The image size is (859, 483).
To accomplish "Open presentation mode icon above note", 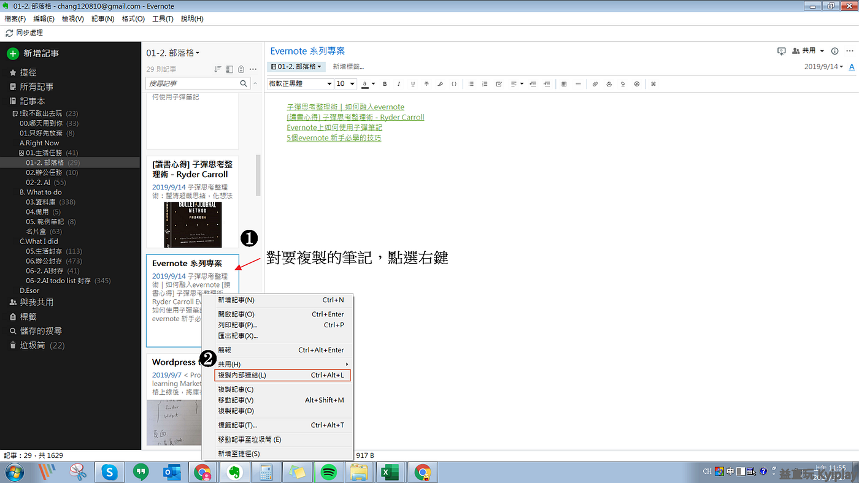I will [x=781, y=51].
